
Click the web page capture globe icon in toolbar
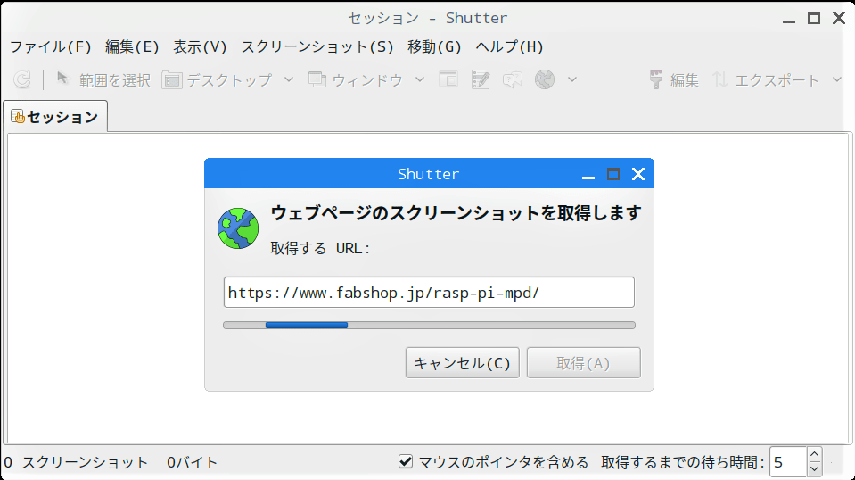545,79
